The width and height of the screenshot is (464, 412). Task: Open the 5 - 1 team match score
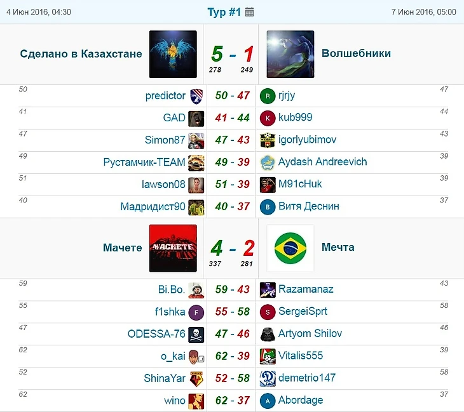pyautogui.click(x=233, y=54)
